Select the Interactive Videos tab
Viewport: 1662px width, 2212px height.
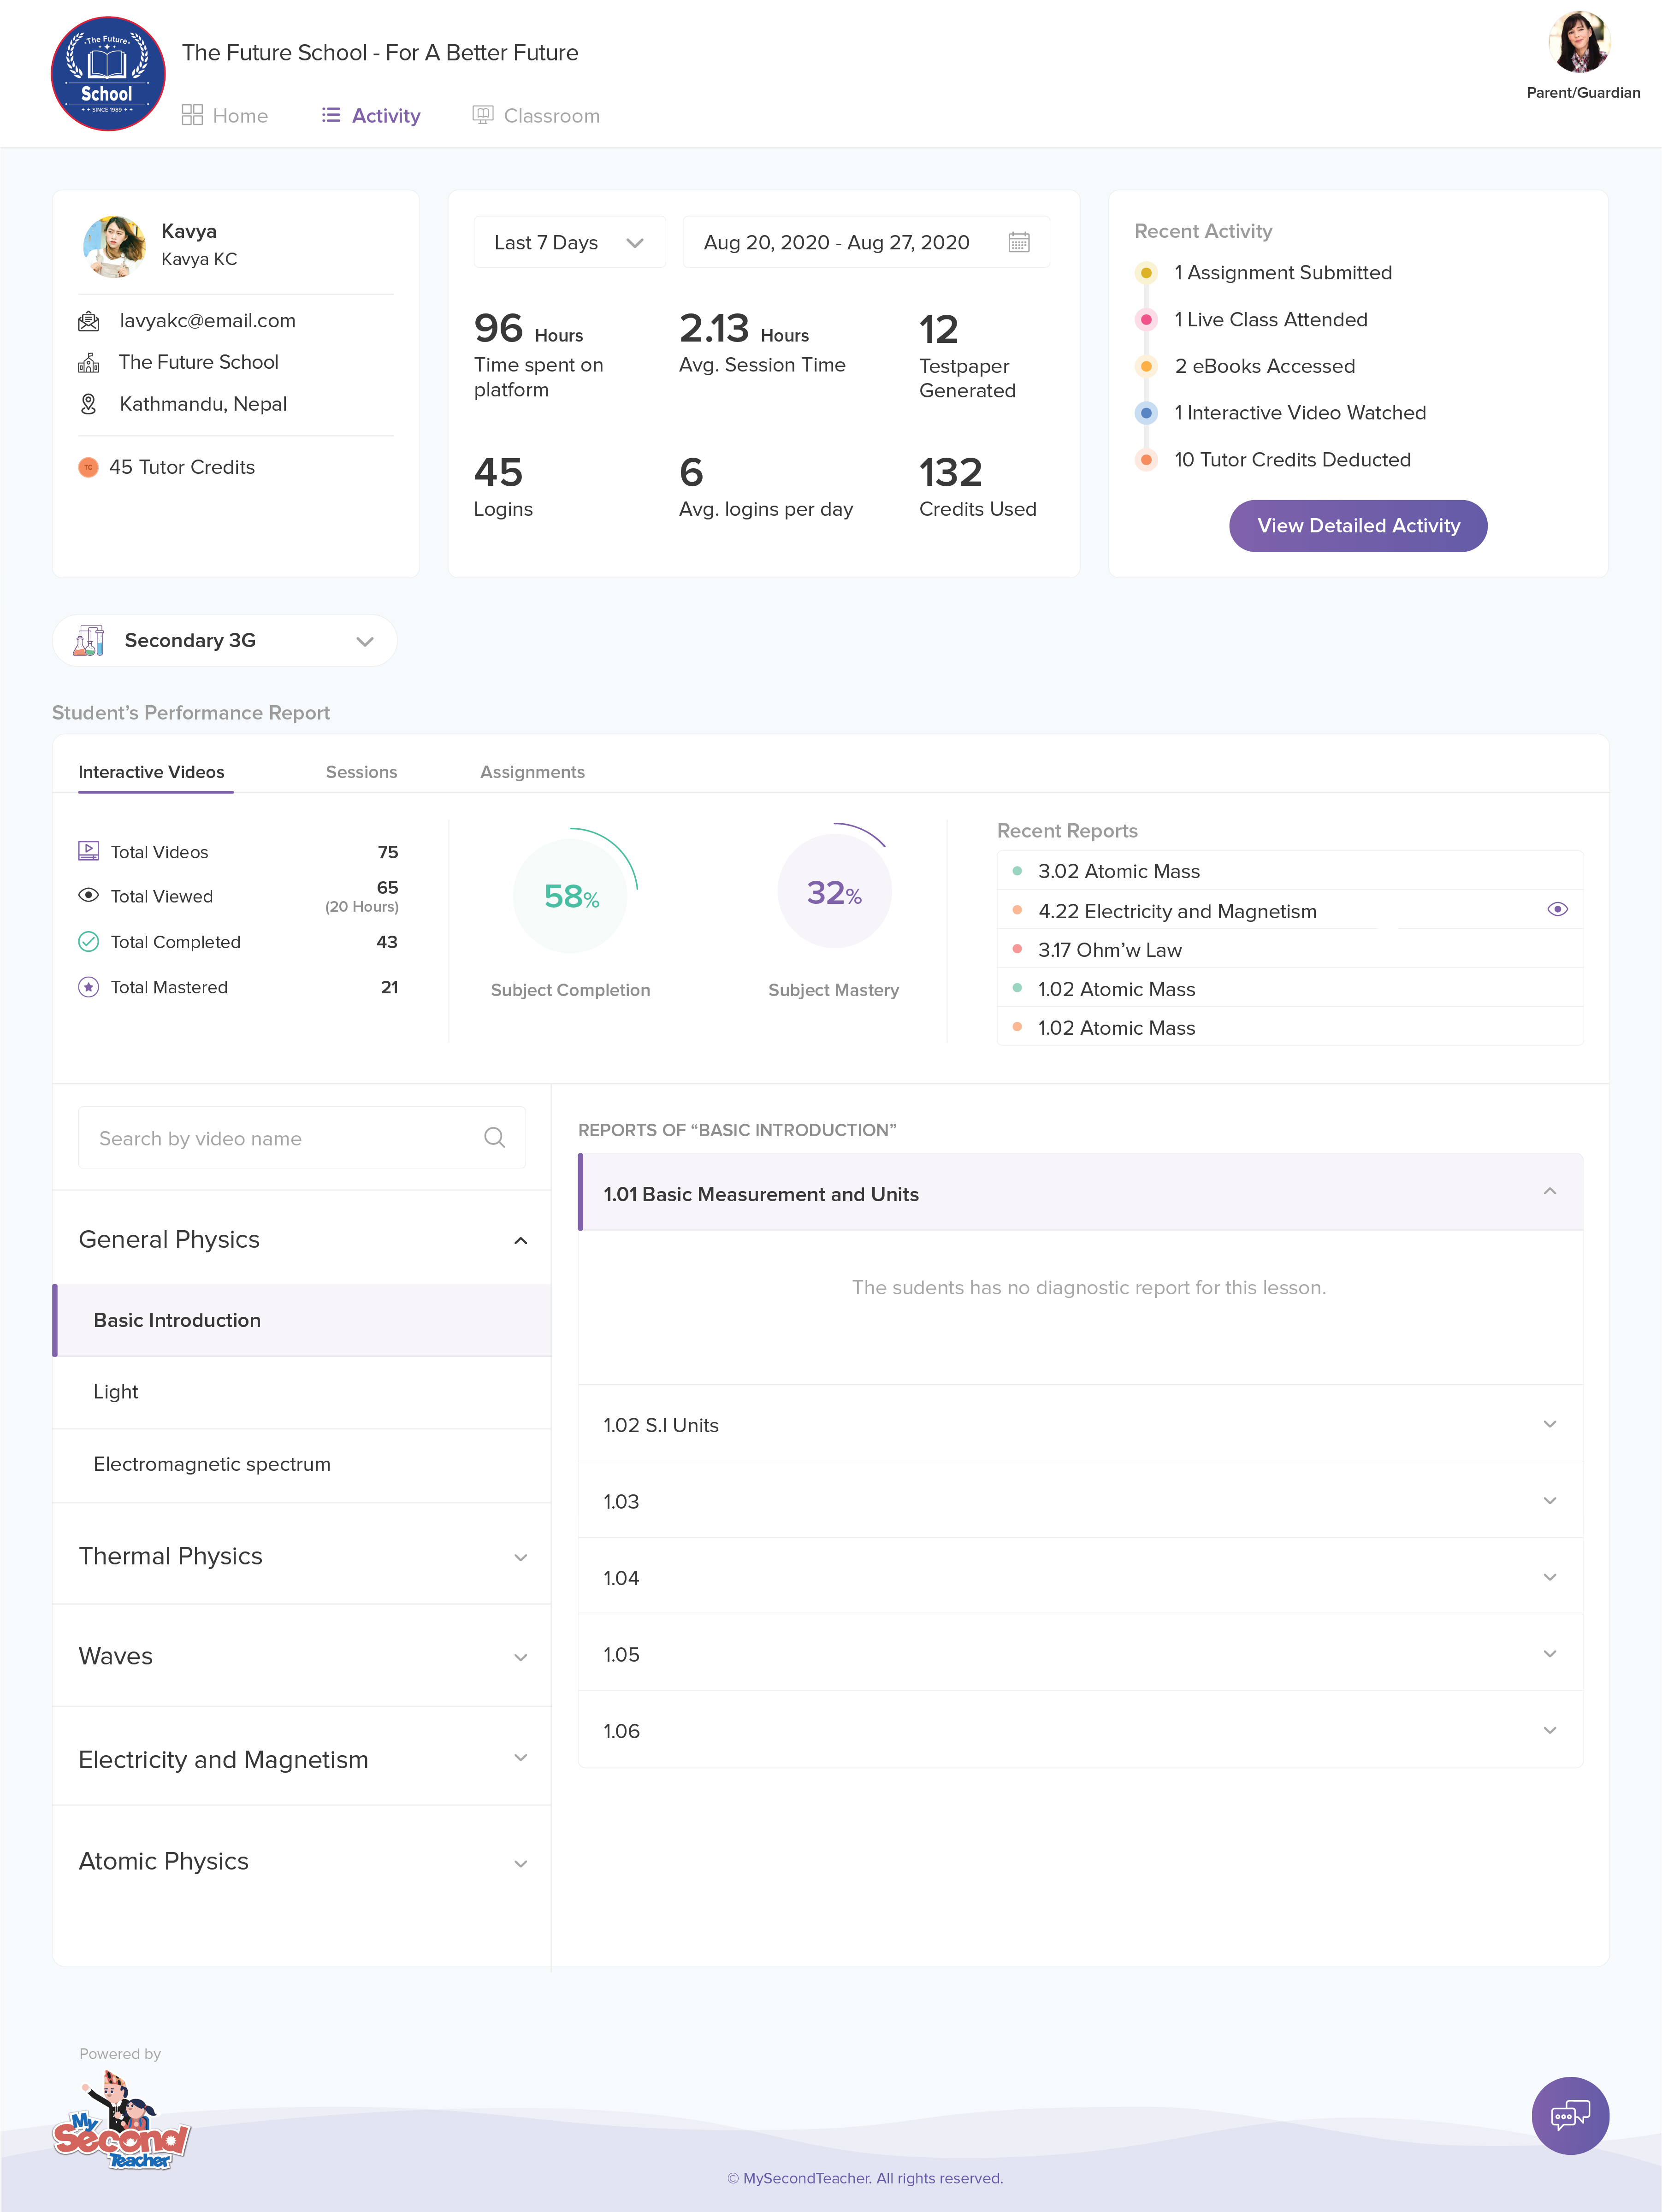click(x=152, y=772)
